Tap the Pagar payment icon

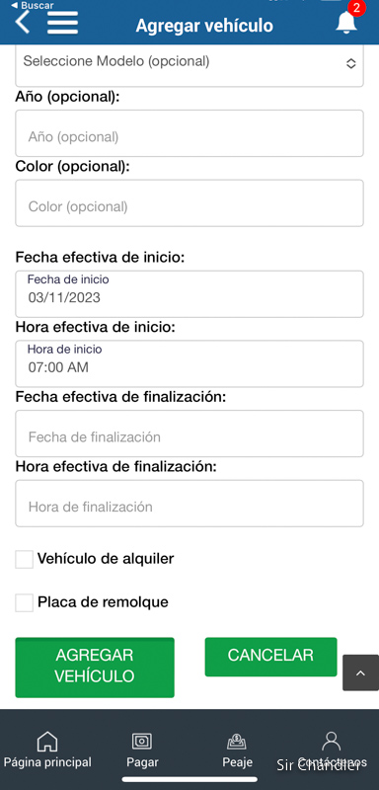(142, 742)
